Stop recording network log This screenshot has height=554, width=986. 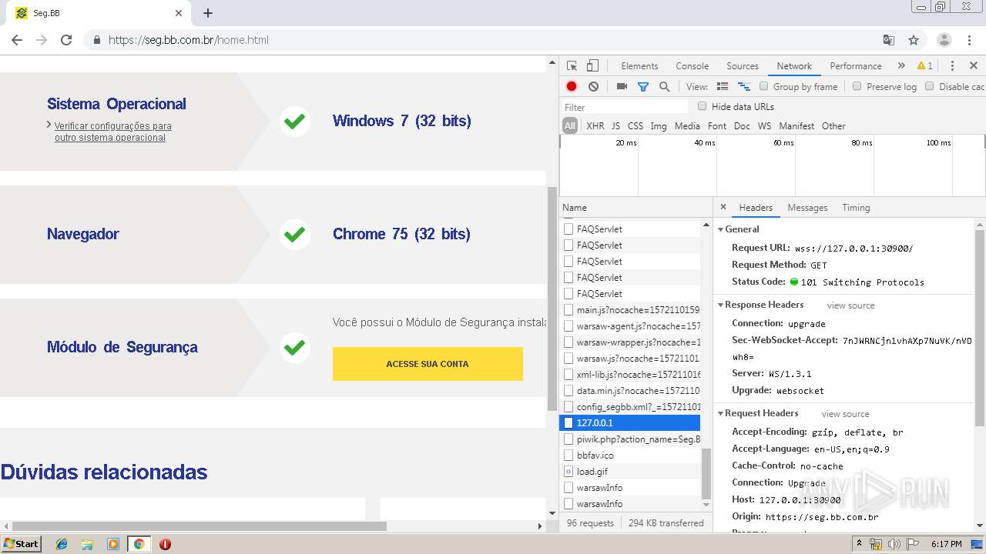coord(572,87)
